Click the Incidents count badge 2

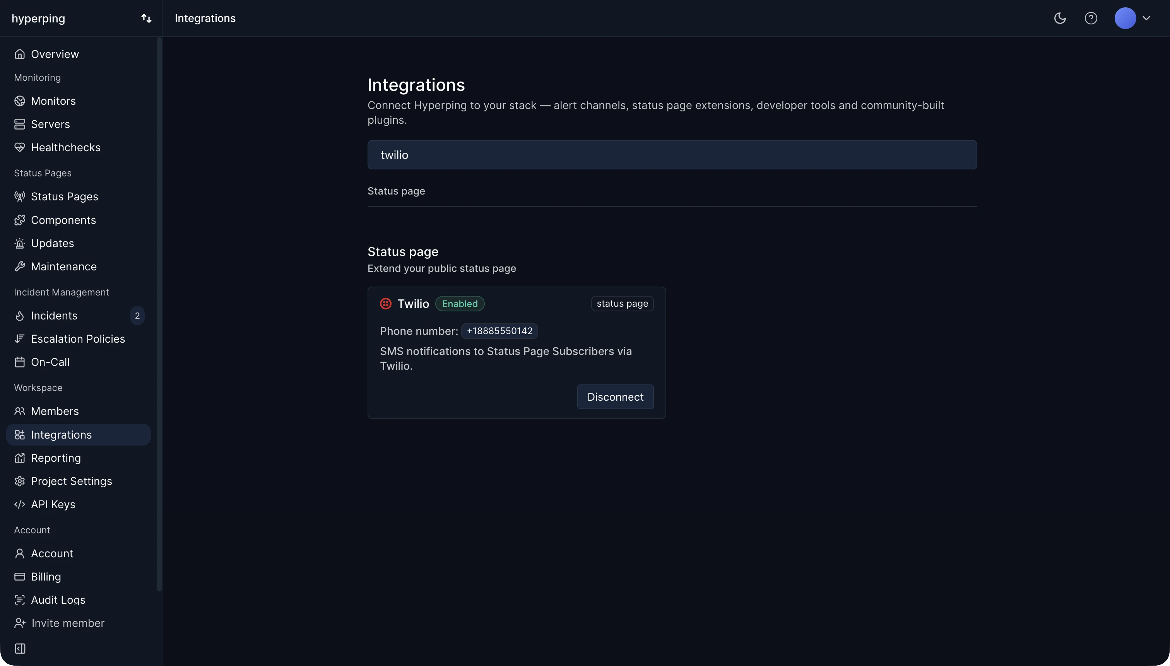point(137,316)
